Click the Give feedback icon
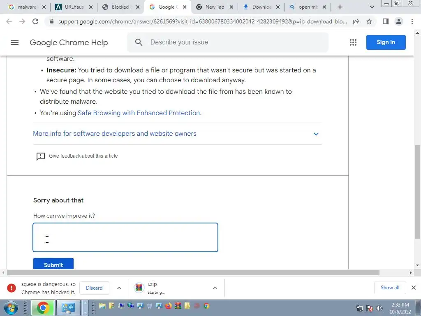 tap(41, 156)
